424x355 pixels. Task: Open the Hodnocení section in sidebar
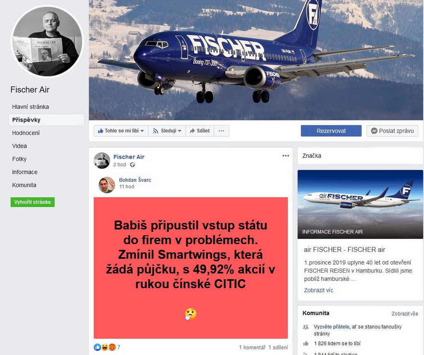click(x=26, y=133)
